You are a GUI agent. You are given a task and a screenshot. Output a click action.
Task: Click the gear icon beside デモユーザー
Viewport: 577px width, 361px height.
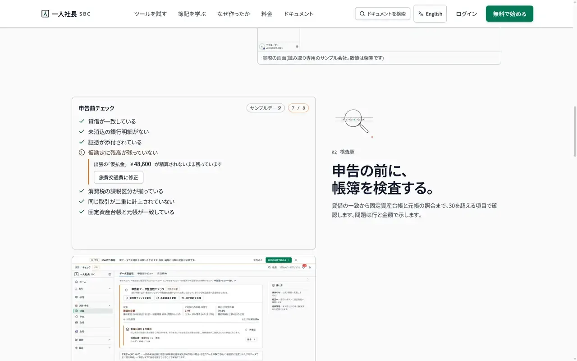(x=297, y=46)
